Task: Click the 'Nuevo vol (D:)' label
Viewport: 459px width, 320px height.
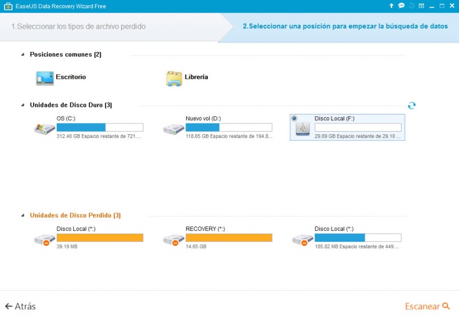Action: tap(203, 119)
